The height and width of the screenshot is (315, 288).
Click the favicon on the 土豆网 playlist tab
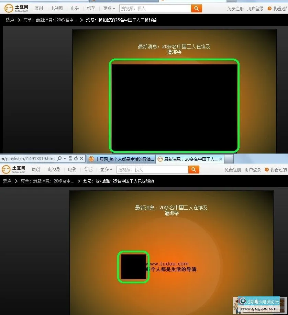click(91, 159)
